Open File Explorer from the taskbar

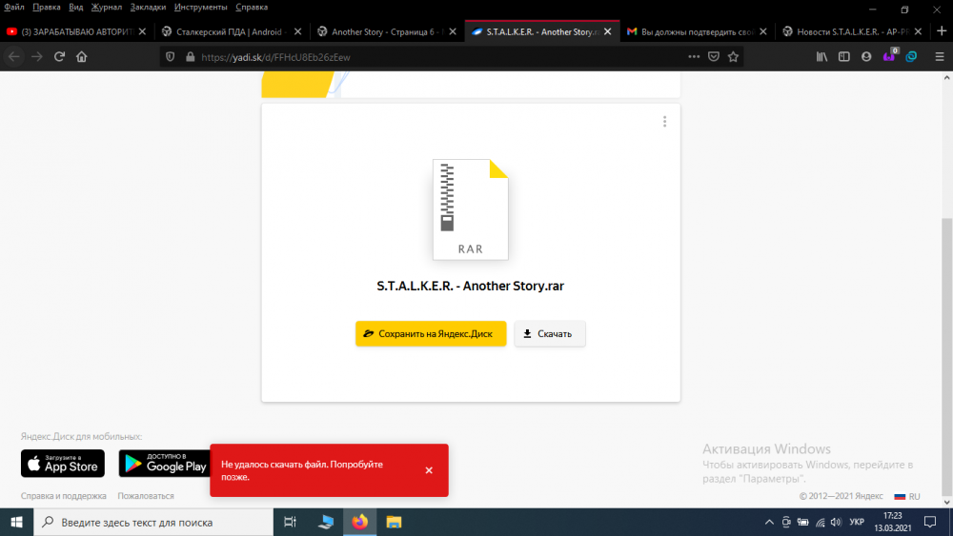394,522
